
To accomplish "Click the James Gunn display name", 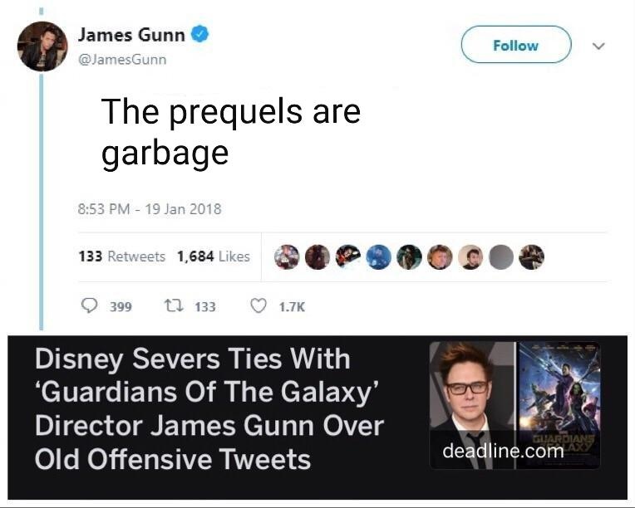I will click(131, 35).
